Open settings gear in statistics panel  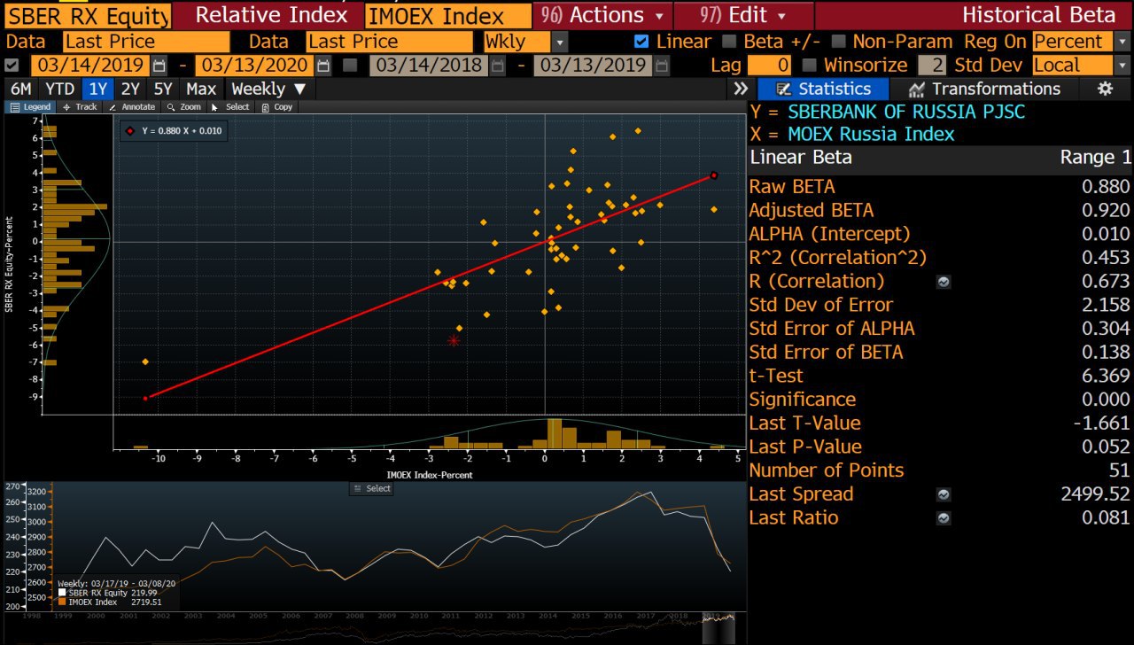[x=1105, y=89]
